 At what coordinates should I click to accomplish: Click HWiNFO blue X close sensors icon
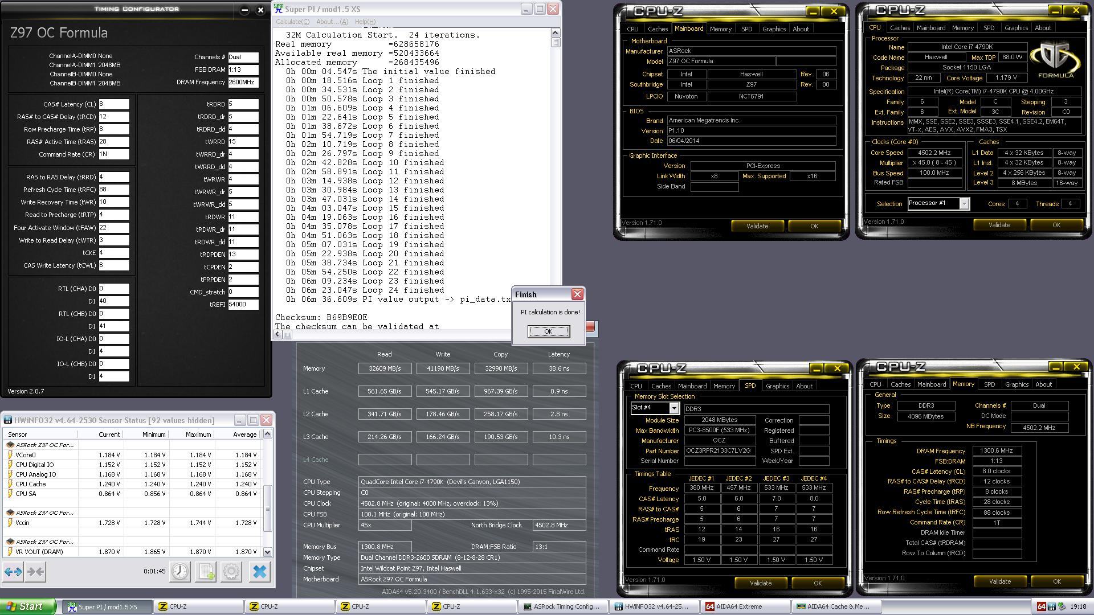pos(259,572)
